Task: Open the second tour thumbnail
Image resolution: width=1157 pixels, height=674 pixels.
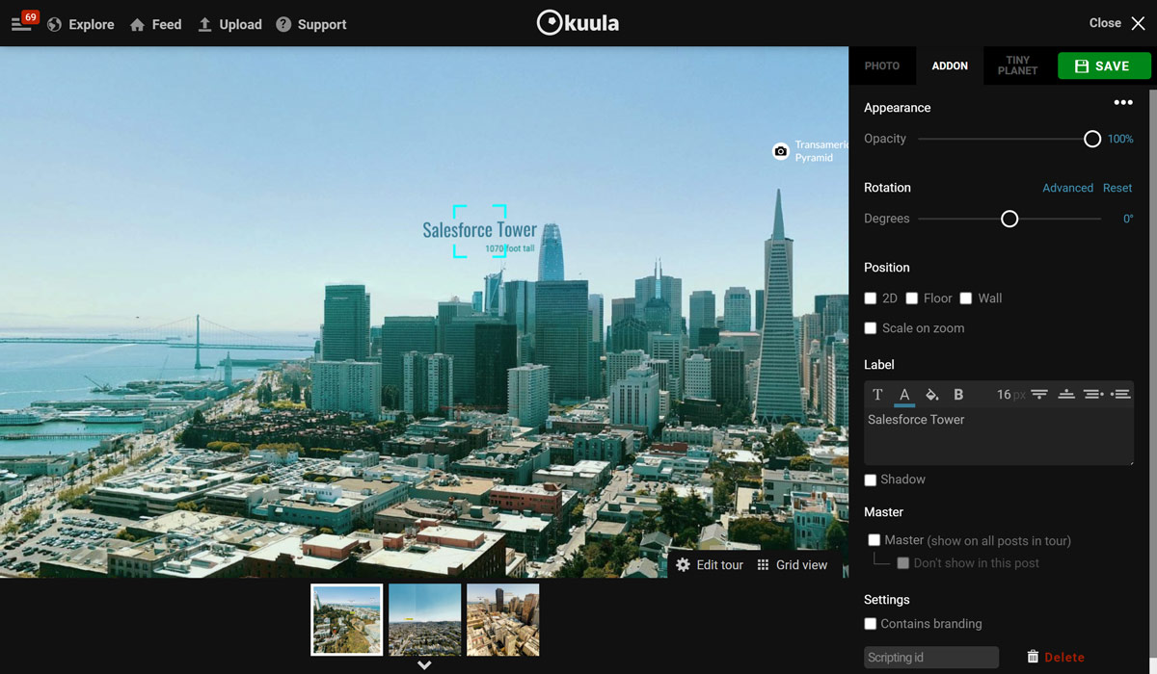Action: 425,620
